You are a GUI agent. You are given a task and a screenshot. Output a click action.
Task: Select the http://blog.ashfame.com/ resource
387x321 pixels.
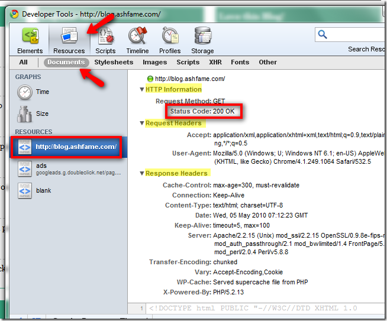coord(69,147)
